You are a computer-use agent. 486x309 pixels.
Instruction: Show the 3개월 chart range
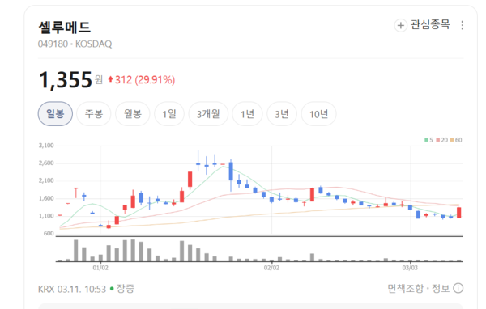(x=208, y=113)
